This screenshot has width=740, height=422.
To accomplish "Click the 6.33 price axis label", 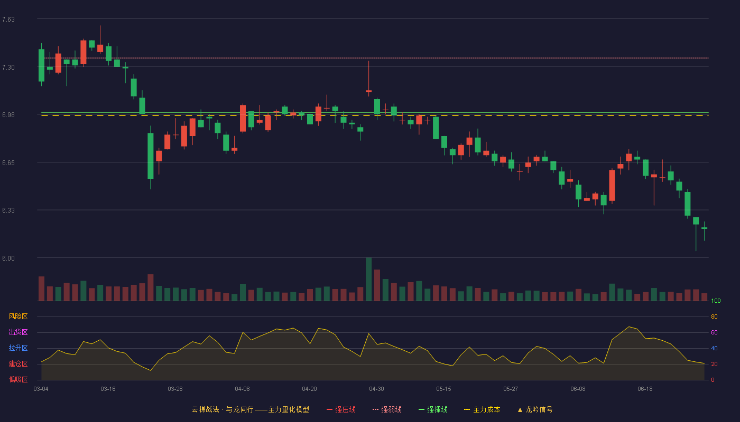I will pos(8,210).
